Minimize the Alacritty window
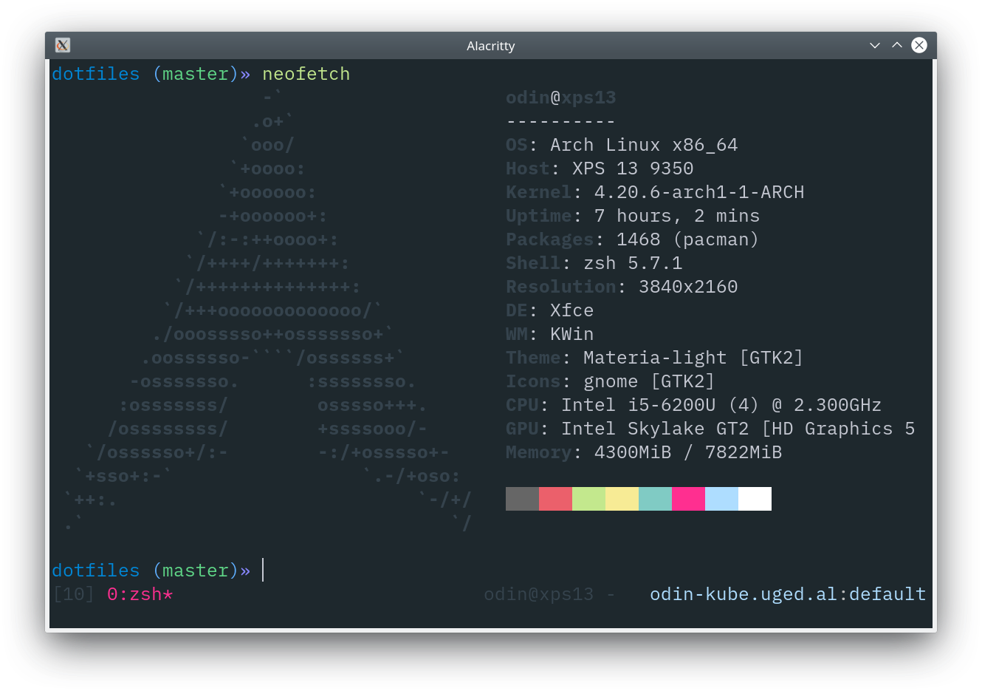The width and height of the screenshot is (982, 691). [875, 45]
